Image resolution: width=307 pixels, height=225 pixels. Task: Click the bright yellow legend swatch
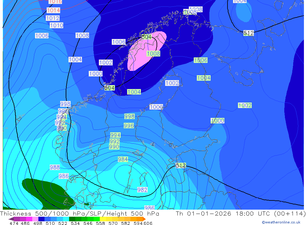[103, 219]
